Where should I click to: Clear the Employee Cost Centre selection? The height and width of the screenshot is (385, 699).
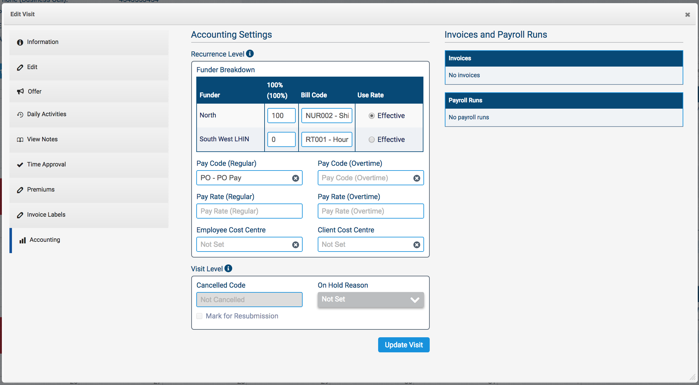coord(295,245)
